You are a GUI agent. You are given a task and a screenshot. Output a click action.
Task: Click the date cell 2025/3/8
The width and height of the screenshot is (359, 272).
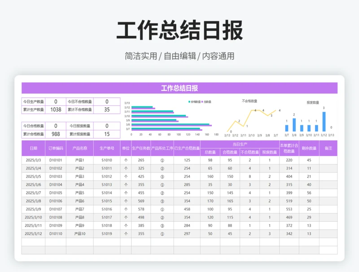point(33,201)
